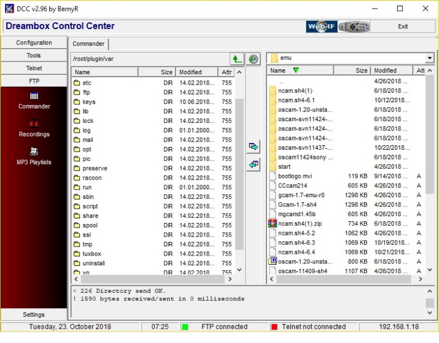
Task: Open the Settings section
Action: pyautogui.click(x=34, y=314)
